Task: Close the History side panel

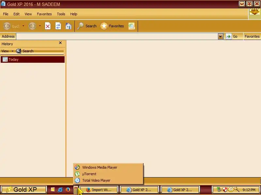Action: 60,43
